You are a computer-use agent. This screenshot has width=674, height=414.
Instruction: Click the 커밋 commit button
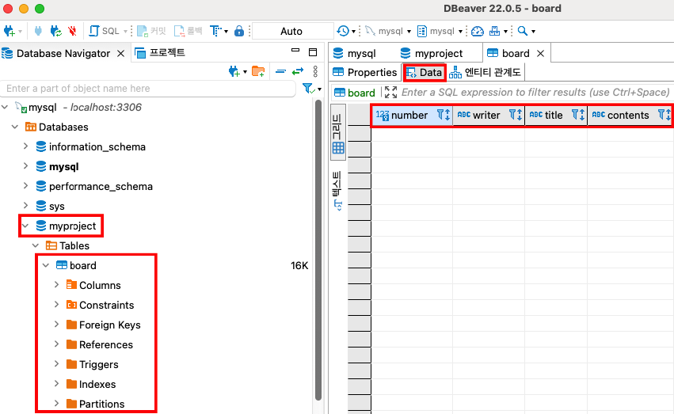coord(151,31)
